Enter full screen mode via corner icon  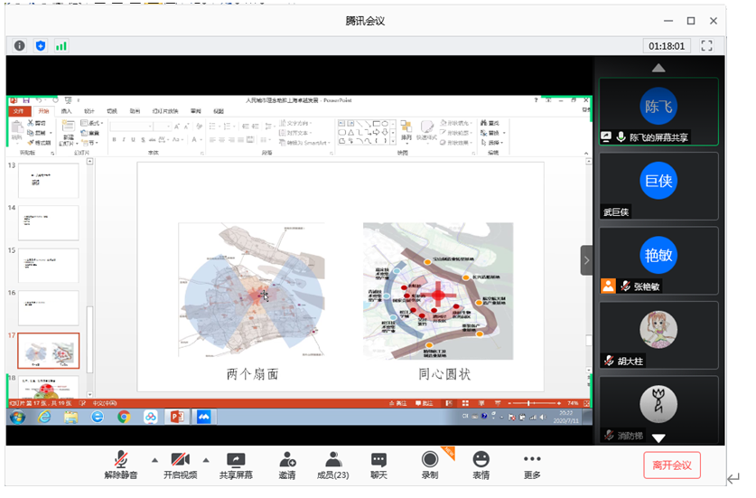pyautogui.click(x=707, y=45)
